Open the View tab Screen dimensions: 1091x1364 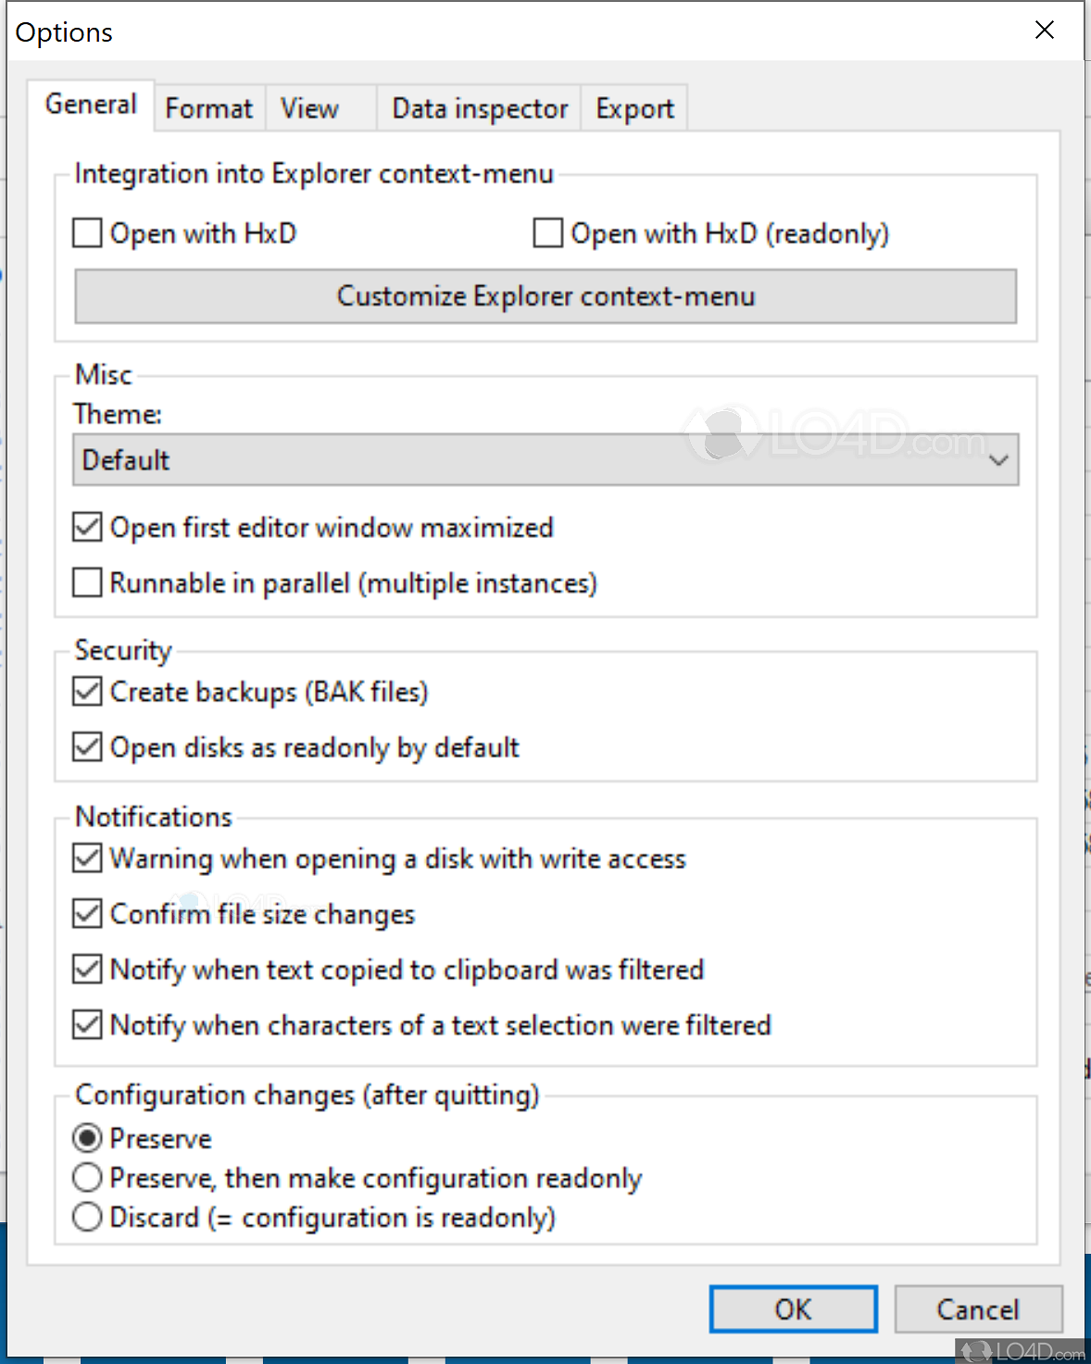pyautogui.click(x=309, y=108)
